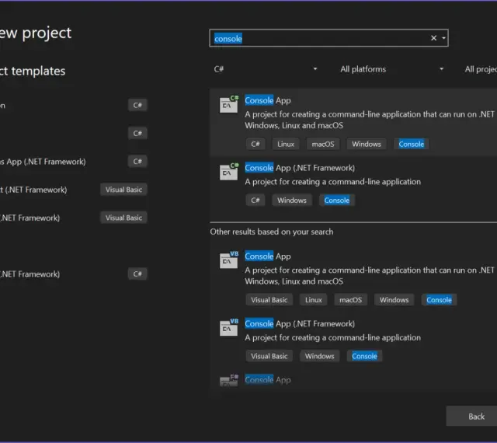Click Visual Basic badge beside 't (.NET Framework)'
Image resolution: width=497 pixels, height=443 pixels.
(x=123, y=190)
